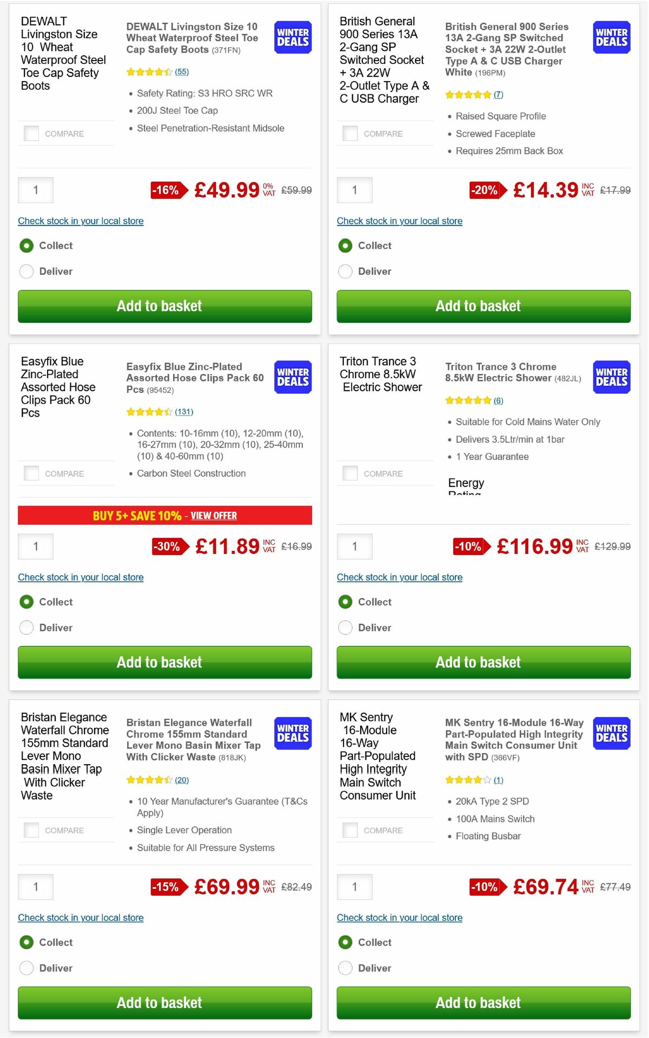Check stock locally for British General socket
This screenshot has height=1038, width=649.
[399, 221]
